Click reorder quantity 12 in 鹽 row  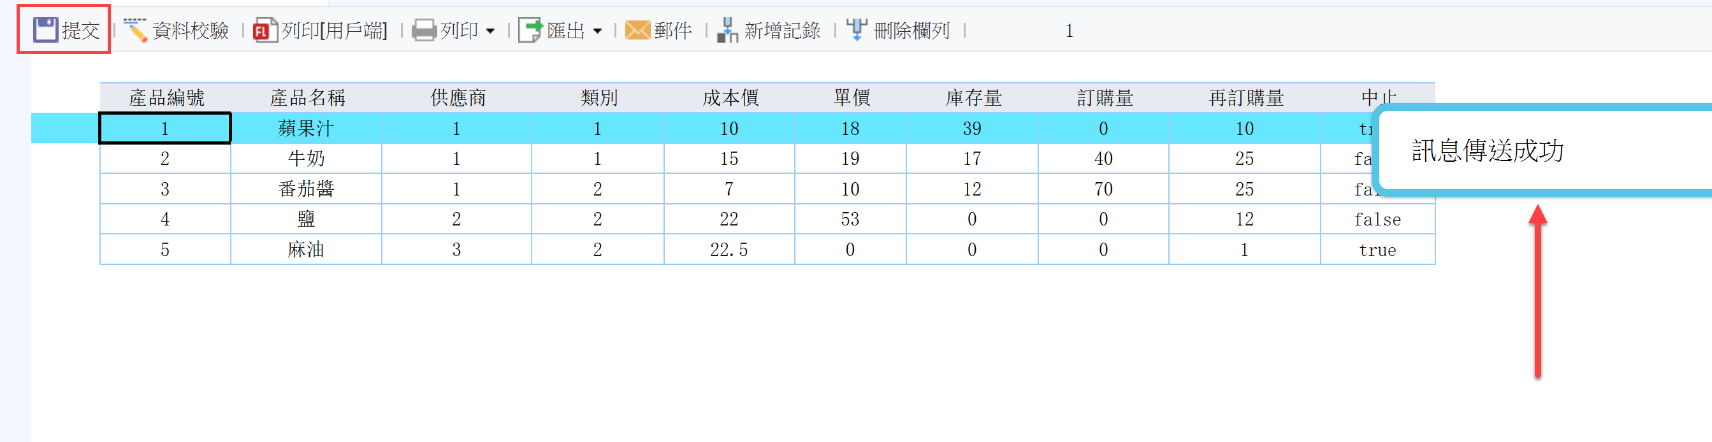(1245, 219)
